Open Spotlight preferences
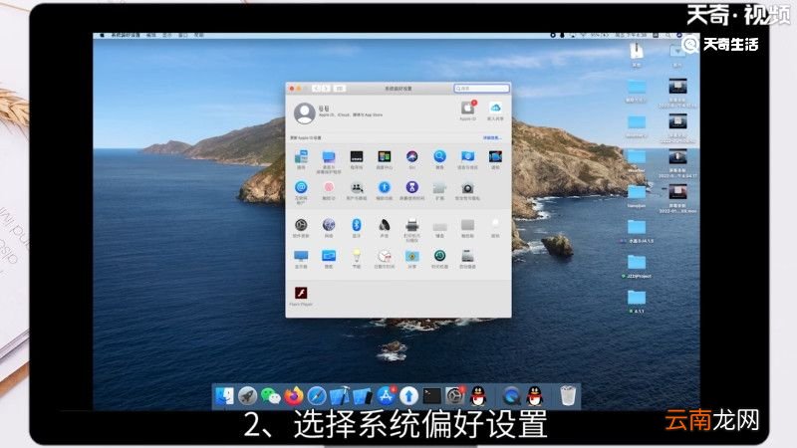This screenshot has height=448, width=797. pos(439,157)
